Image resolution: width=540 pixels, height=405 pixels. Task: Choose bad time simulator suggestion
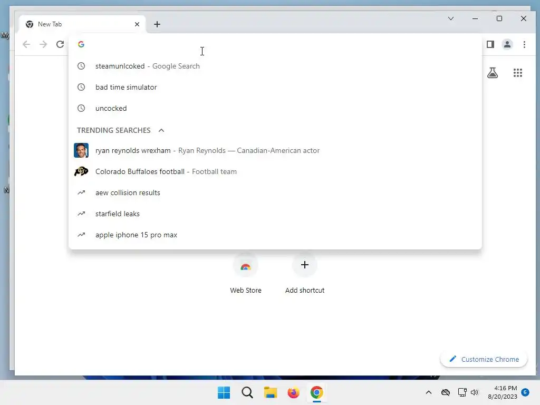click(x=275, y=87)
